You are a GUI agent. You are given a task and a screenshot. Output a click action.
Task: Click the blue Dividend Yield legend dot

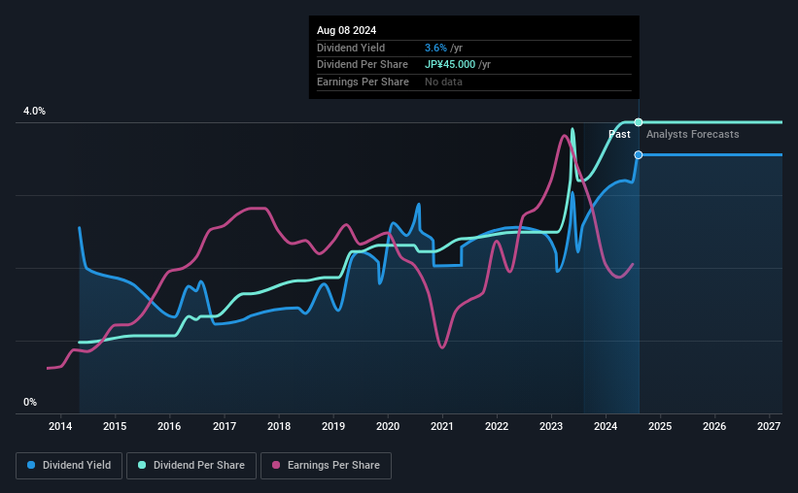[31, 465]
